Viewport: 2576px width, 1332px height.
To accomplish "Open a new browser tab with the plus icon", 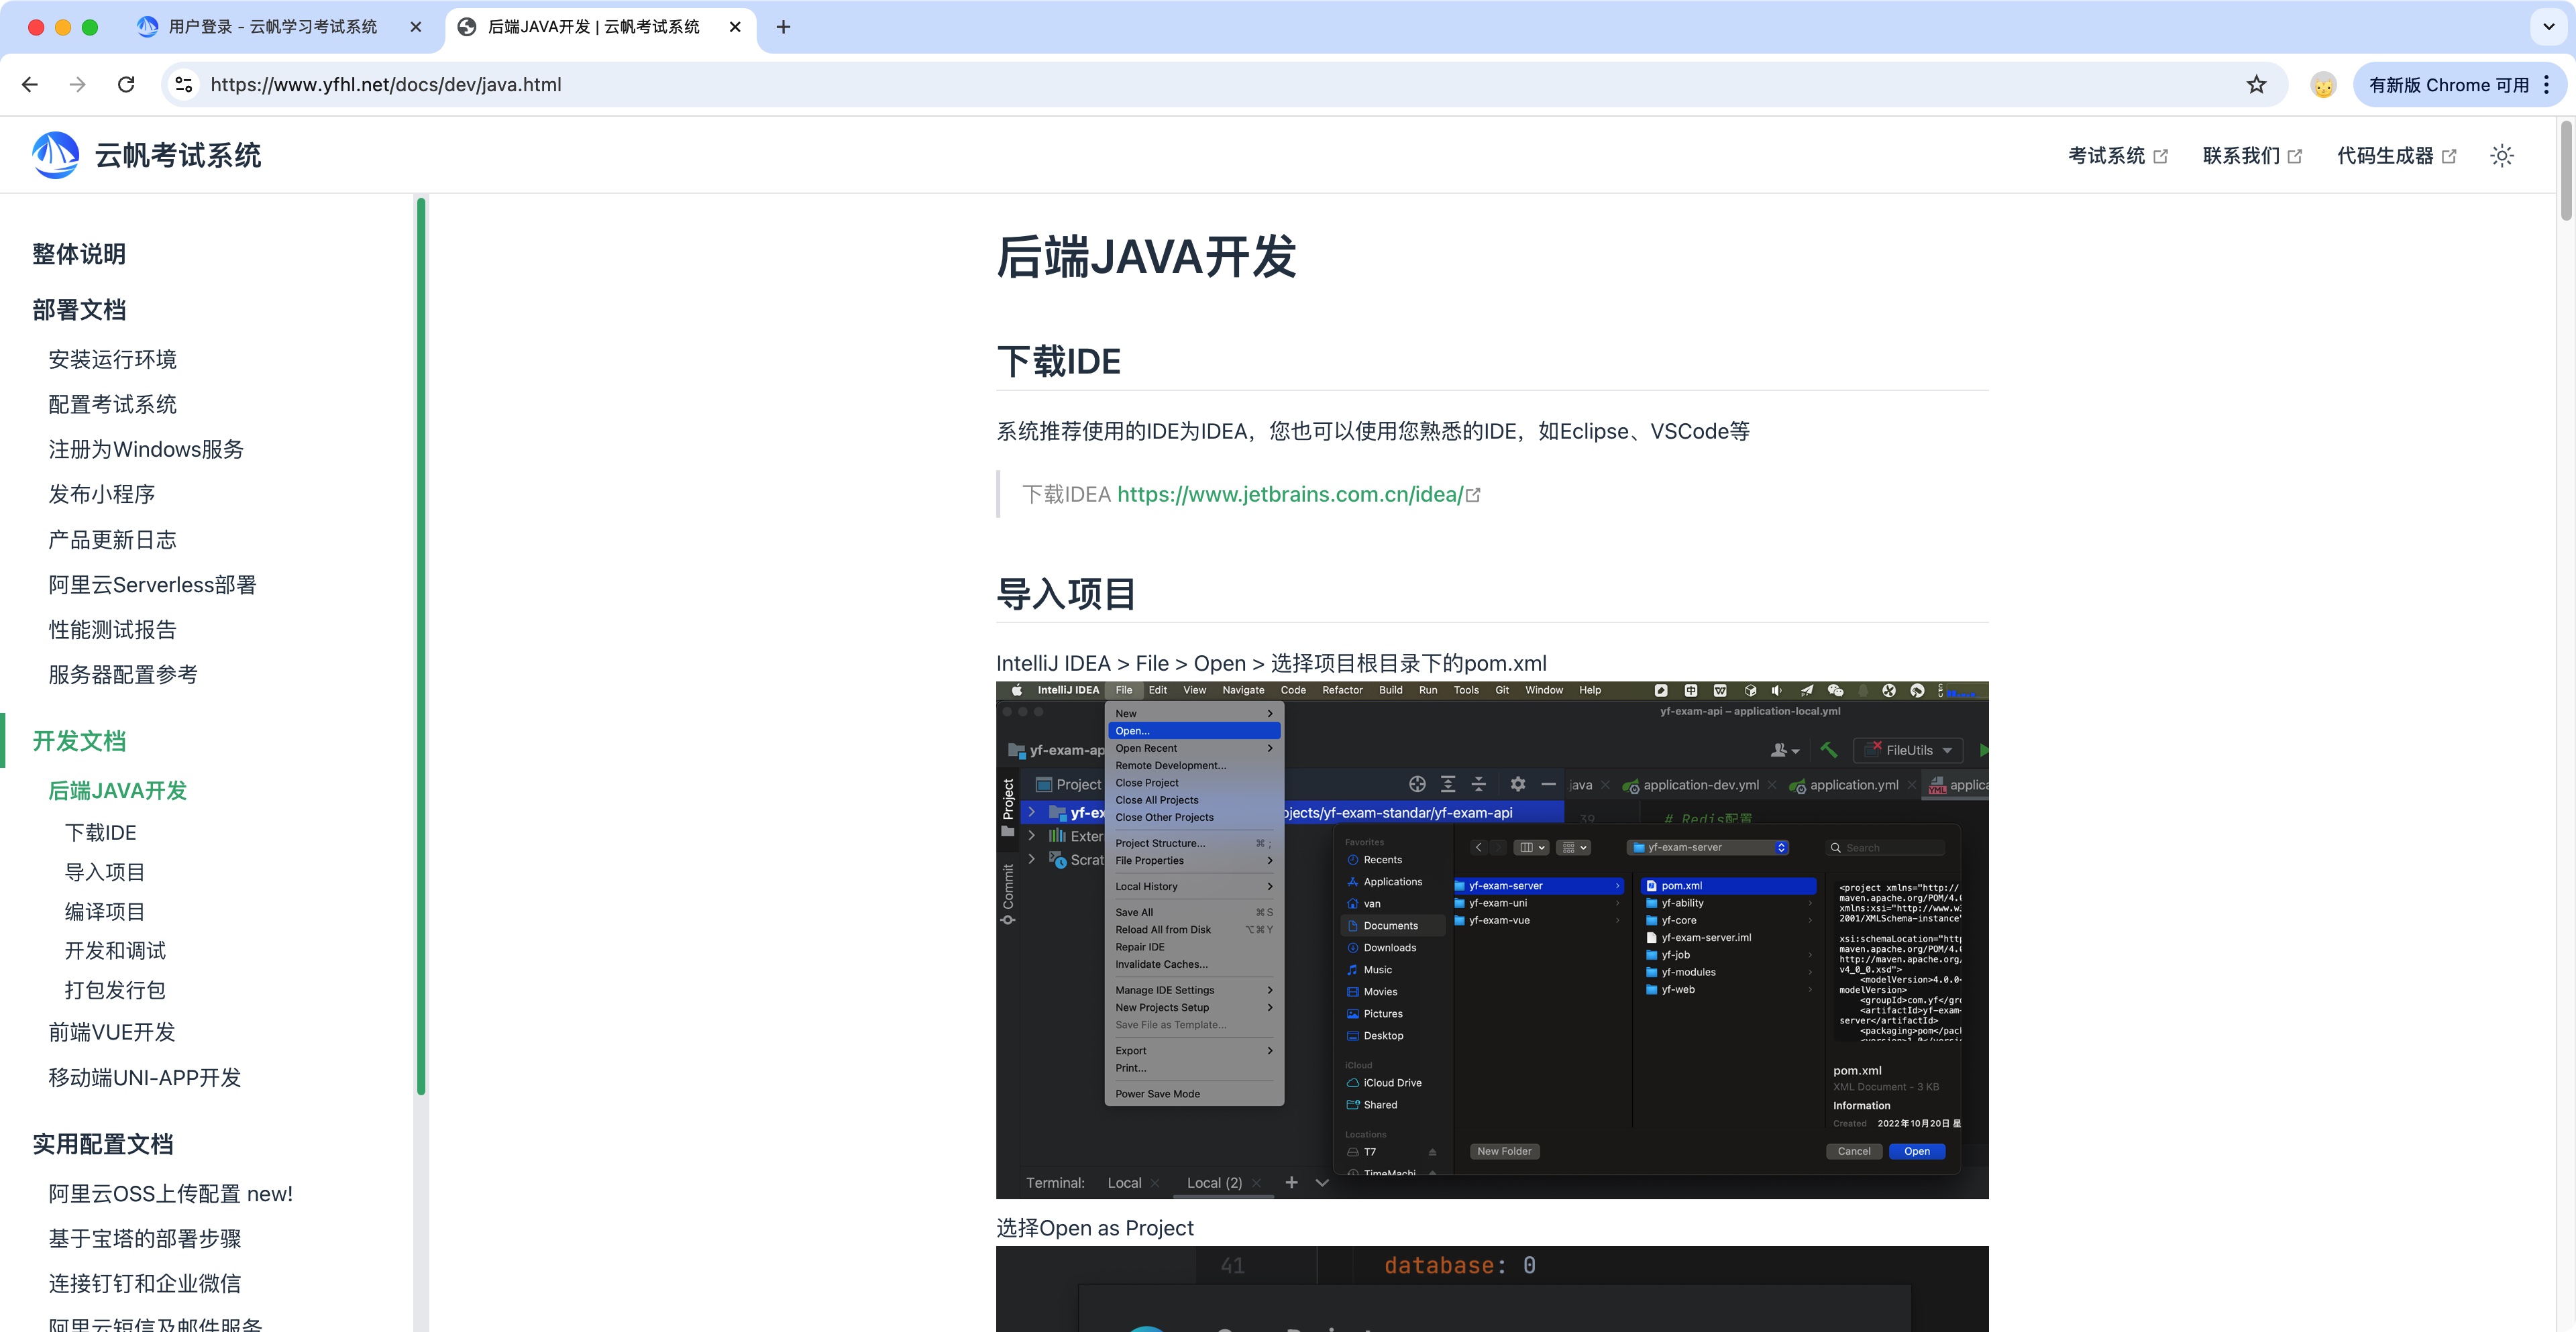I will click(x=783, y=27).
